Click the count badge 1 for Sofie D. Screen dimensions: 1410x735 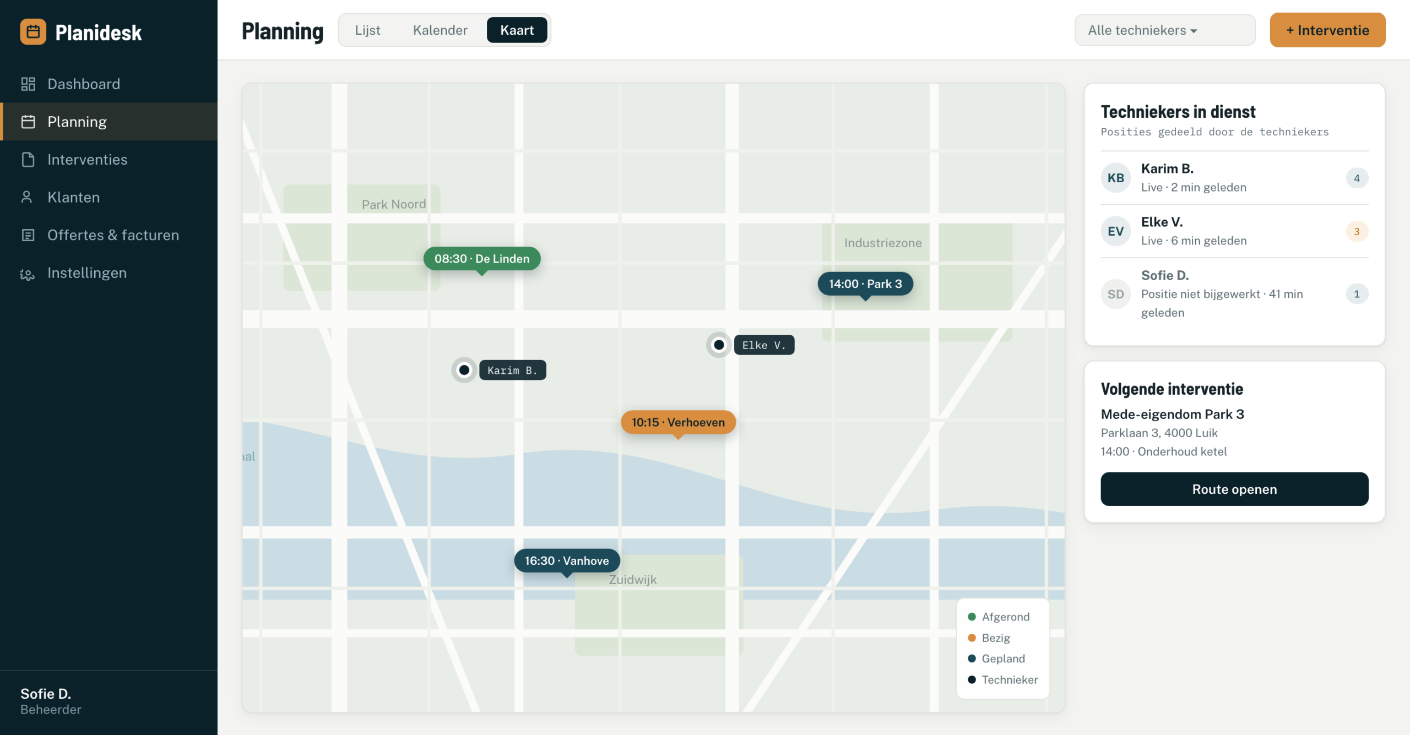coord(1357,294)
